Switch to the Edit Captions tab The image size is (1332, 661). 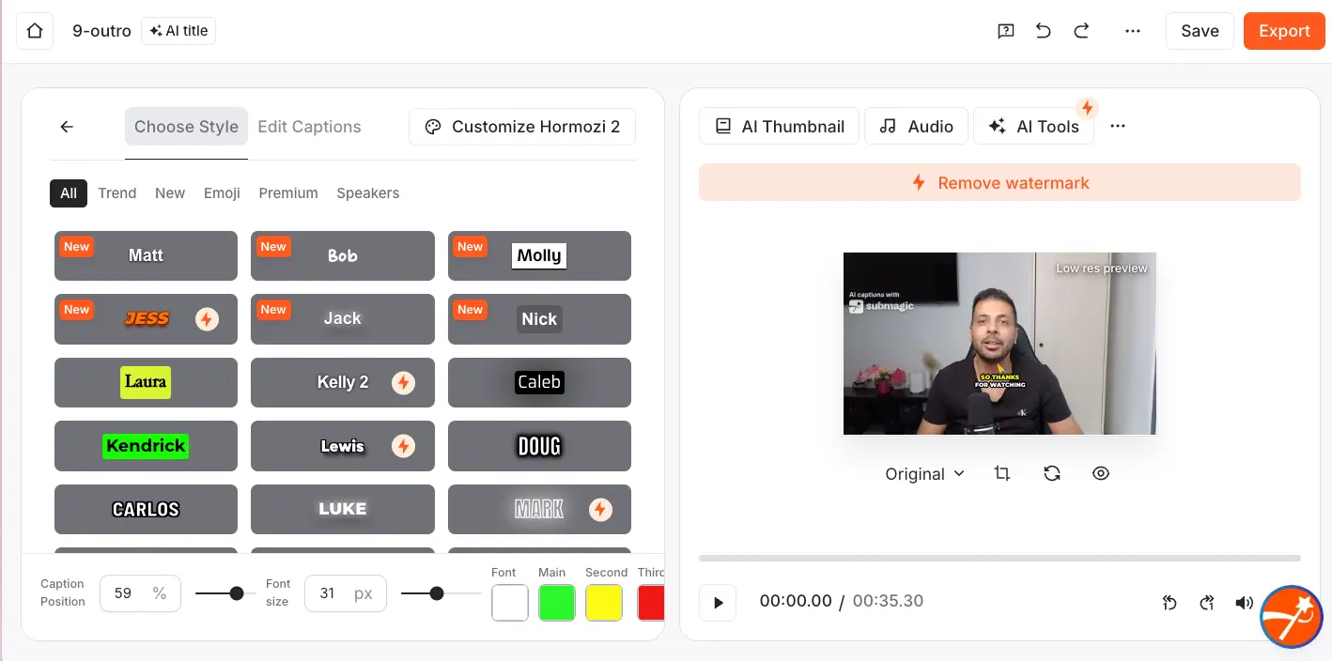[309, 126]
